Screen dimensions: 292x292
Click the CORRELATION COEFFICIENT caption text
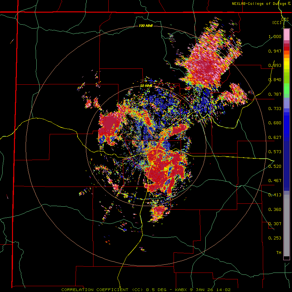point(95,290)
